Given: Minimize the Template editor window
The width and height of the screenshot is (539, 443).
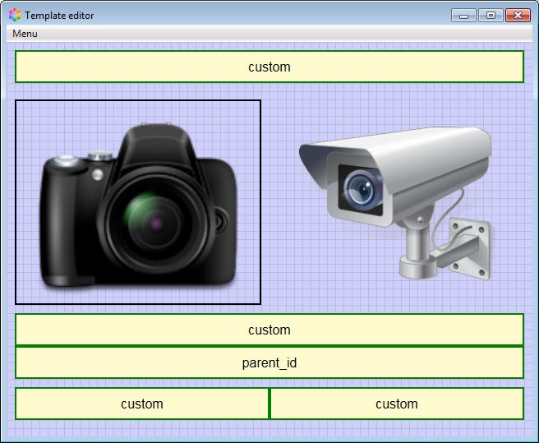Looking at the screenshot, I should (x=463, y=15).
